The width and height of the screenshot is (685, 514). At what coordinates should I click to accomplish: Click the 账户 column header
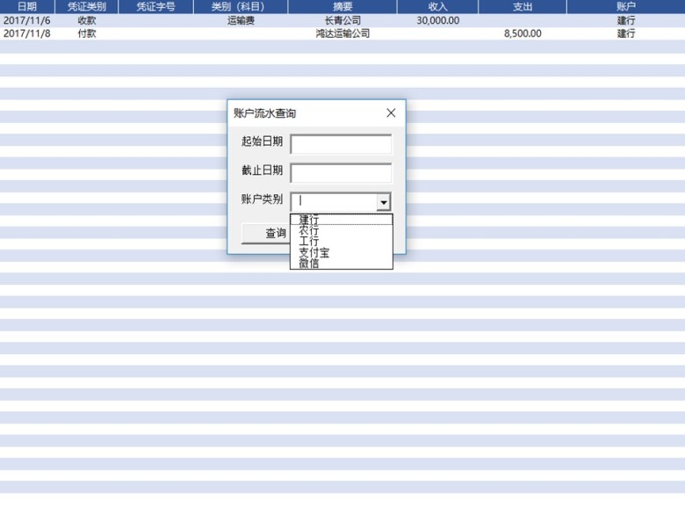[x=626, y=6]
